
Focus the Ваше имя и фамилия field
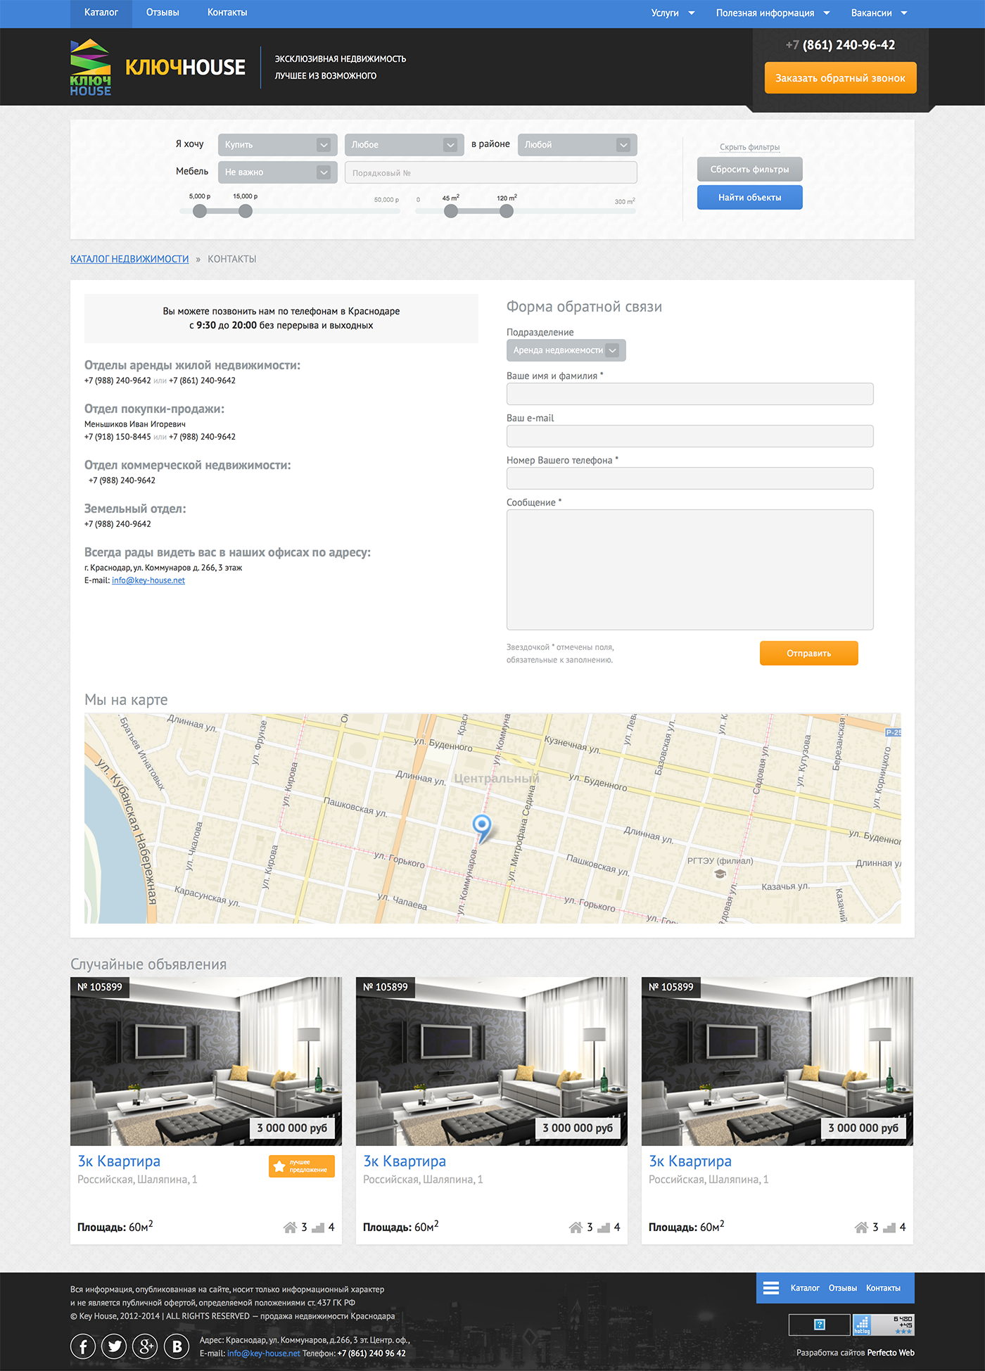[x=690, y=394]
